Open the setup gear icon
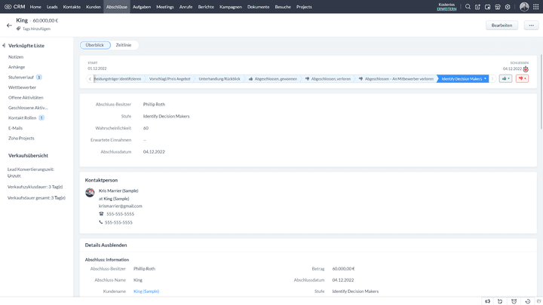The width and height of the screenshot is (543, 305). [508, 7]
